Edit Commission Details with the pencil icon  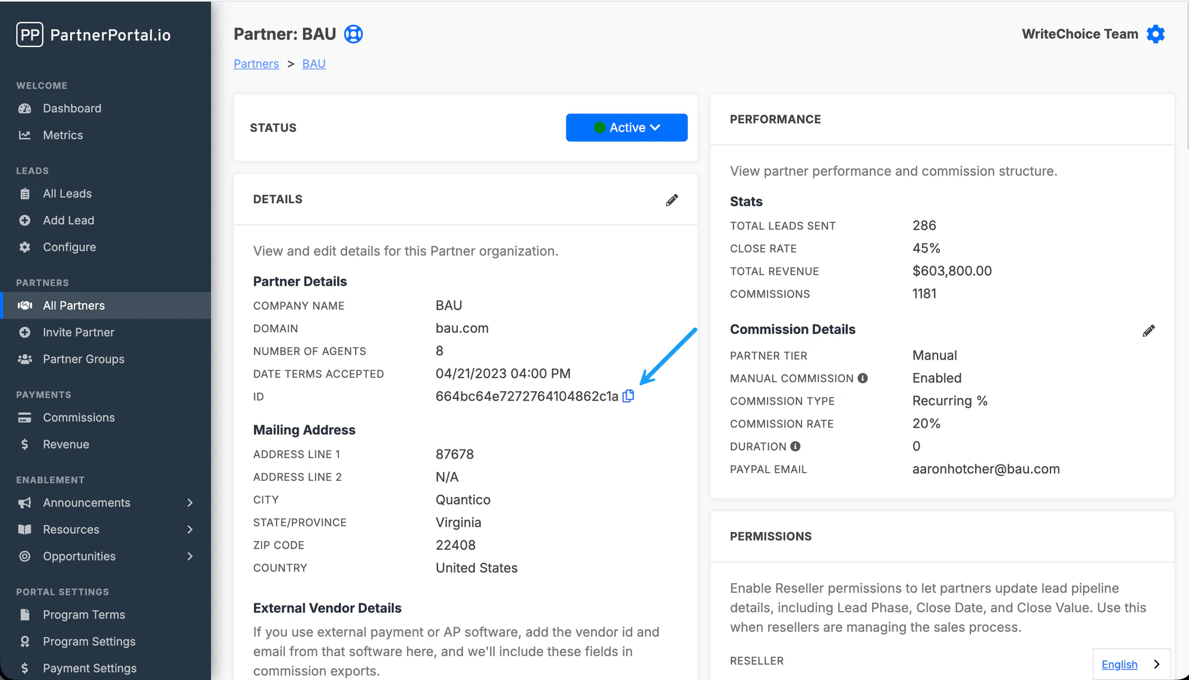[x=1149, y=330]
